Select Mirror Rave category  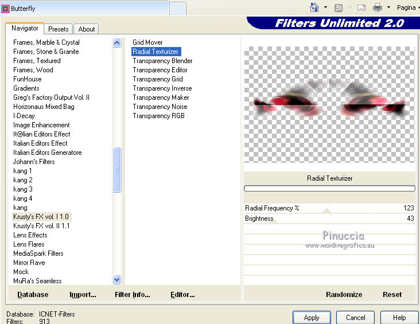coord(29,263)
